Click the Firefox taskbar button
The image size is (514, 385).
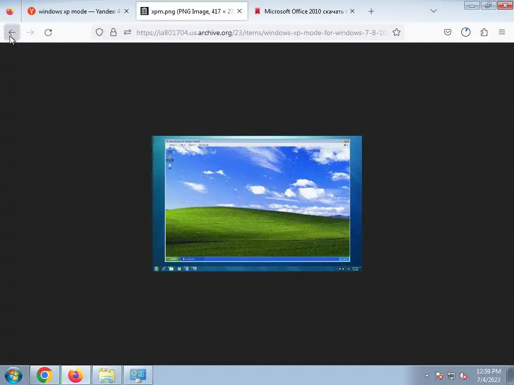pyautogui.click(x=76, y=375)
